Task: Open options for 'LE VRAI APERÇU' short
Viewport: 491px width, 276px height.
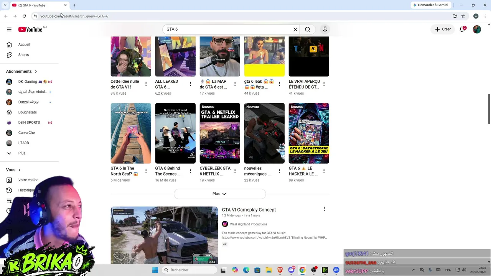Action: pos(324,84)
